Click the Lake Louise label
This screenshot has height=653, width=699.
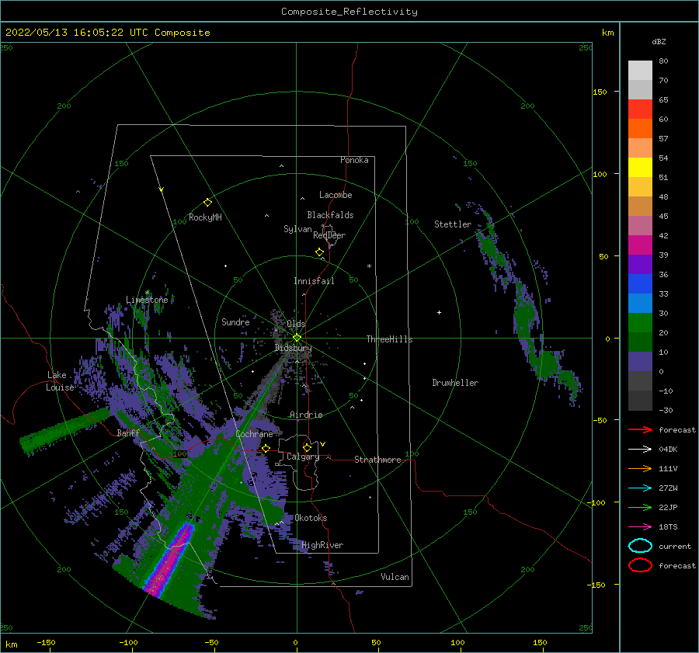(x=60, y=381)
